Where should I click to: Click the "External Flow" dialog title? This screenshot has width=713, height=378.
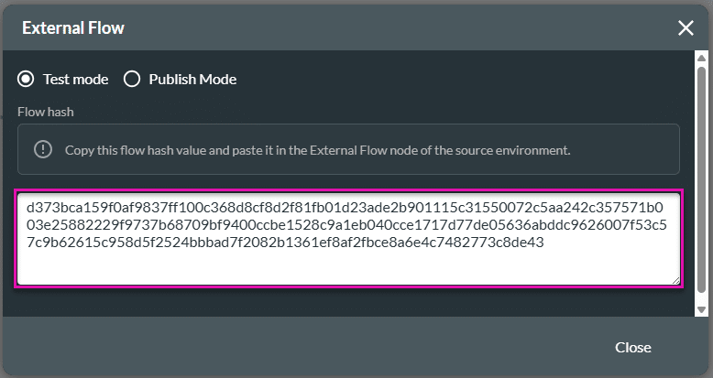point(73,28)
